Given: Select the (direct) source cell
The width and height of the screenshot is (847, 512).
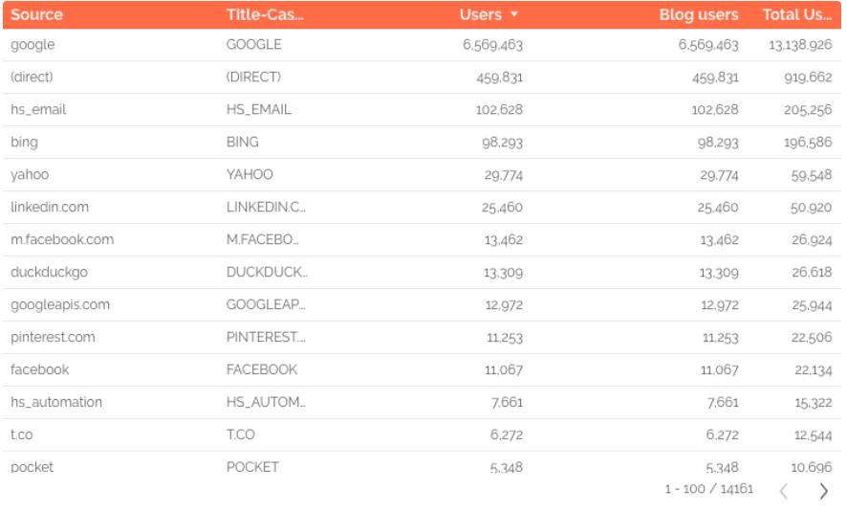Looking at the screenshot, I should pyautogui.click(x=32, y=78).
